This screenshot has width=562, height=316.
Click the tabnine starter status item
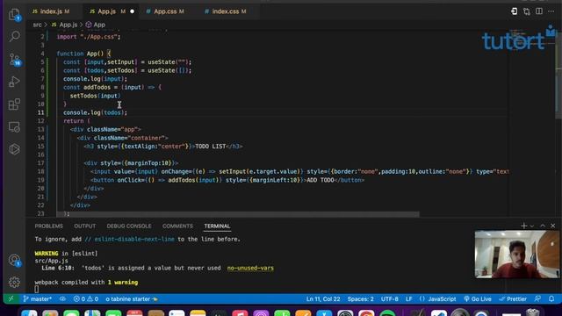tap(132, 298)
